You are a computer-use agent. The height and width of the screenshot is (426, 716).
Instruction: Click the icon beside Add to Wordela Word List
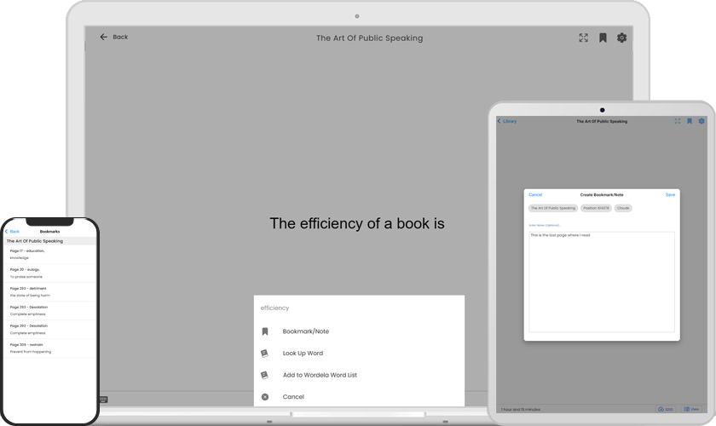264,376
